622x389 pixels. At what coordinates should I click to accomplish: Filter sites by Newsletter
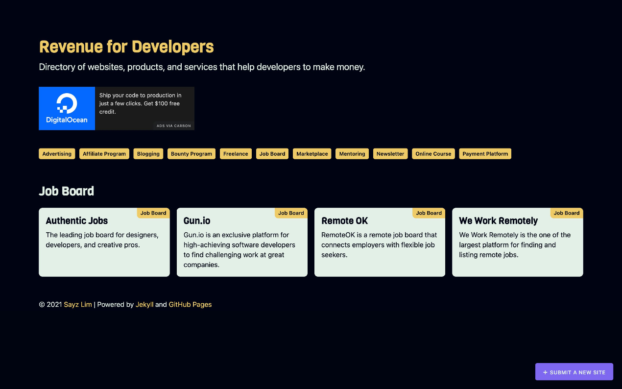click(x=390, y=153)
